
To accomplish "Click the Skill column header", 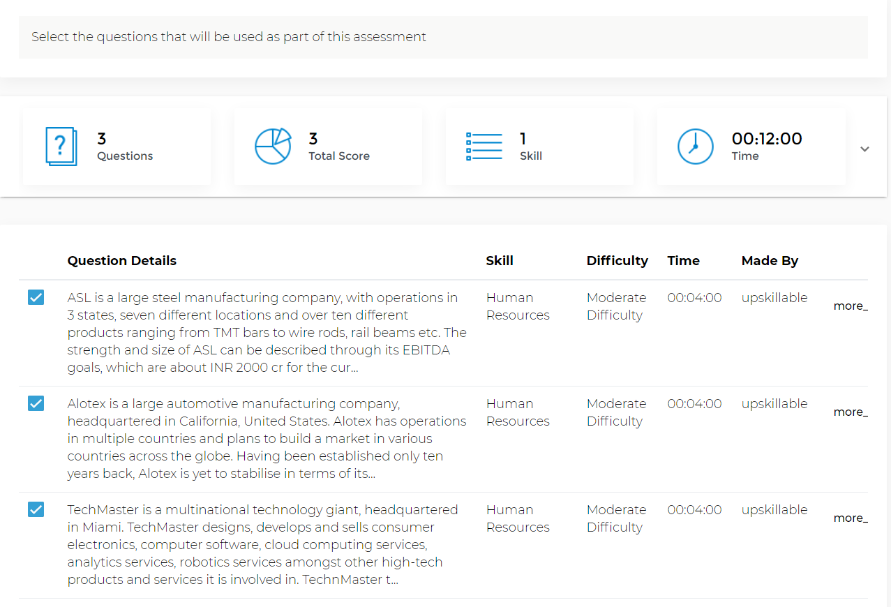I will click(500, 261).
